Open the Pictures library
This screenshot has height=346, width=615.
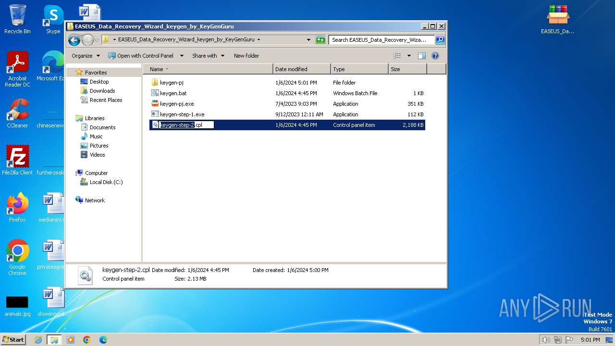point(98,146)
